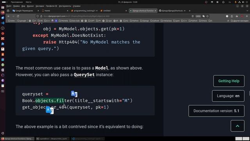Click the zoom level indicator in address bar
The width and height of the screenshot is (250, 141).
pyautogui.click(x=198, y=16)
